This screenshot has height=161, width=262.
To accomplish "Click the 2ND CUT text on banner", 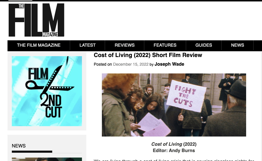I will click(51, 106).
